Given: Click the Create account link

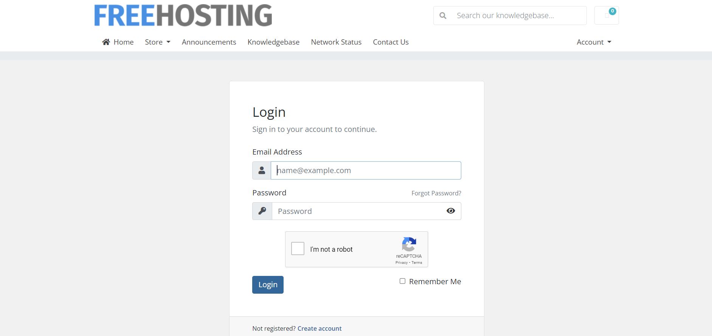Looking at the screenshot, I should [x=320, y=328].
